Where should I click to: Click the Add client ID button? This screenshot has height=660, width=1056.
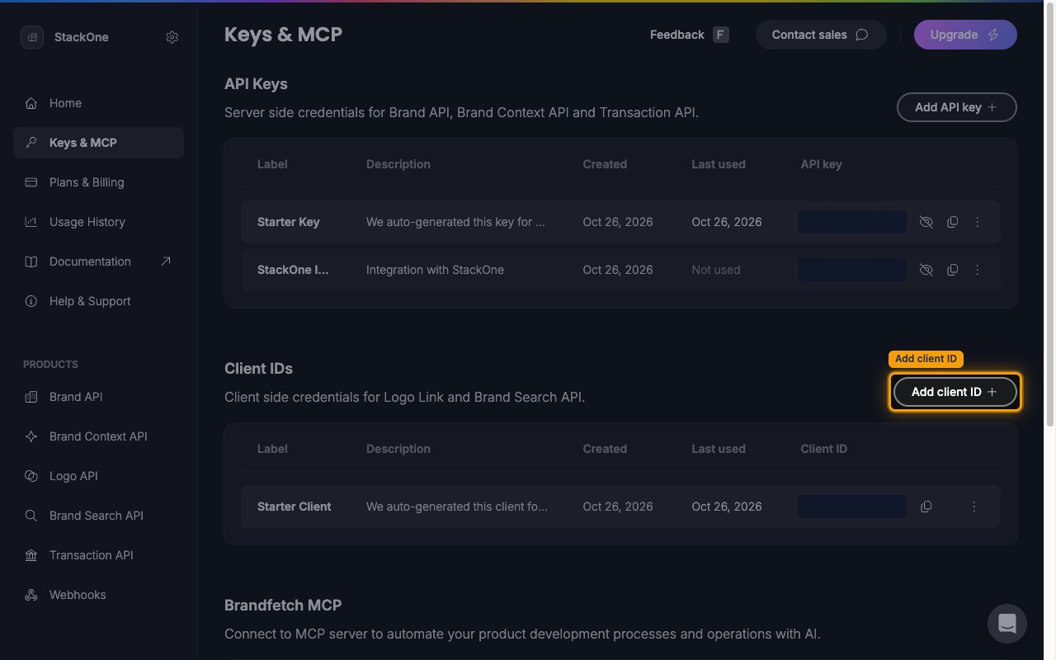[x=955, y=392]
